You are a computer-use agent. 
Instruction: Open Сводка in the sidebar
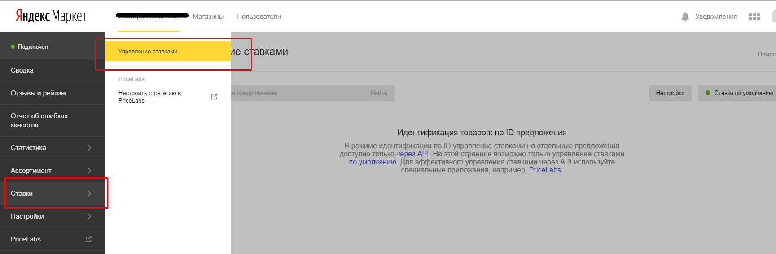(53, 70)
